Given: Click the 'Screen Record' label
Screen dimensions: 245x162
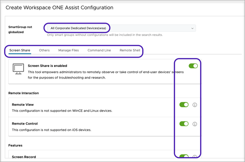Looking at the screenshot, I should coord(24,157).
